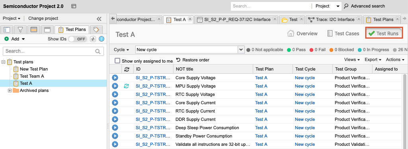The height and width of the screenshot is (149, 408).
Task: Close the Test A tab
Action: (x=190, y=19)
